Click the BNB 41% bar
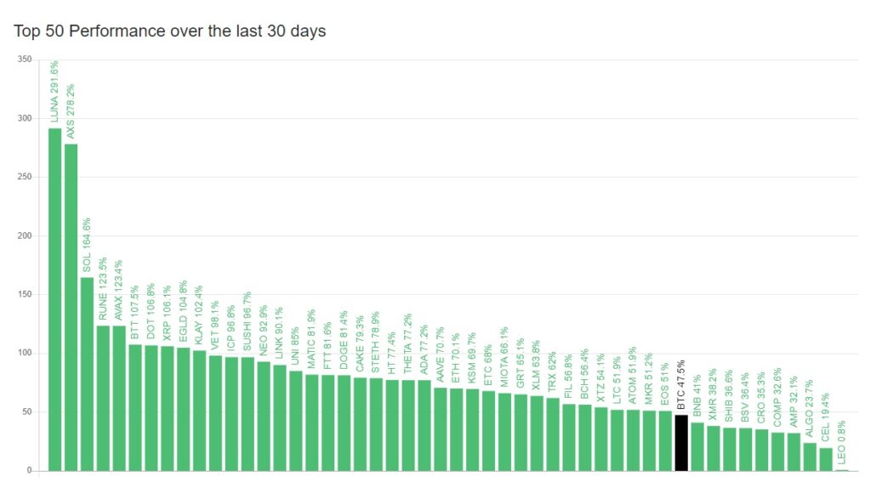Screen dimensions: 871x499 click(697, 446)
